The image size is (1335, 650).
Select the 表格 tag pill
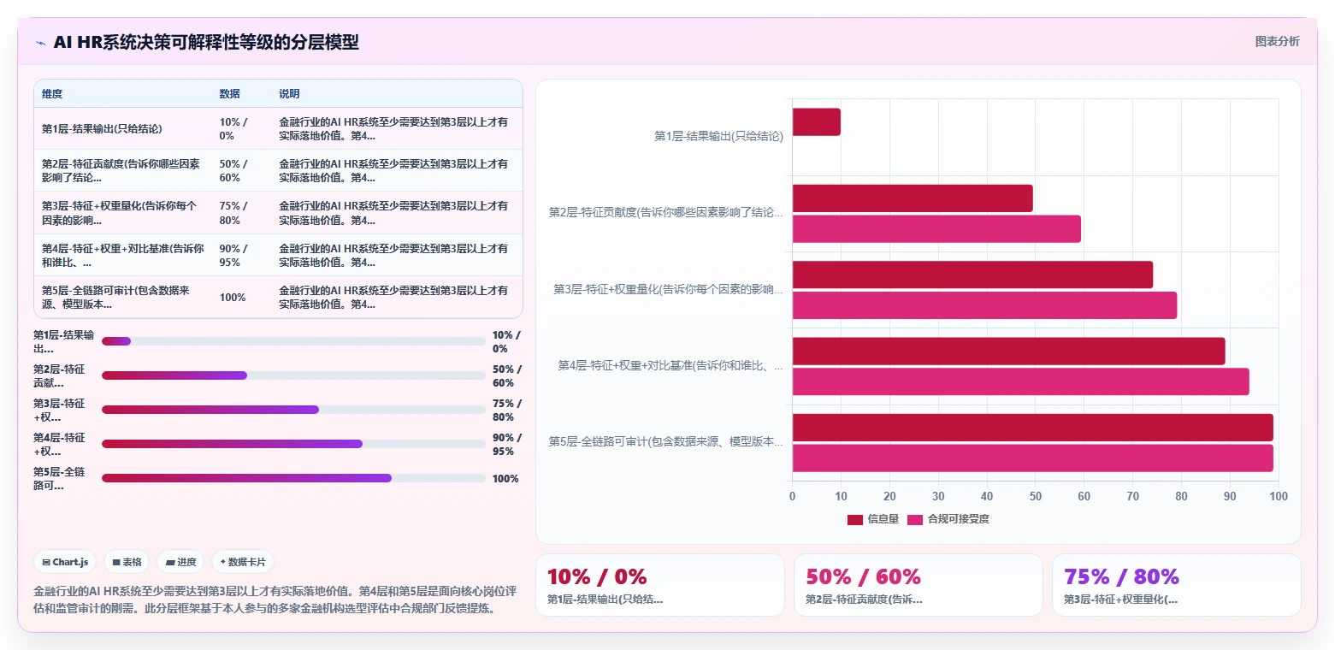(x=127, y=562)
